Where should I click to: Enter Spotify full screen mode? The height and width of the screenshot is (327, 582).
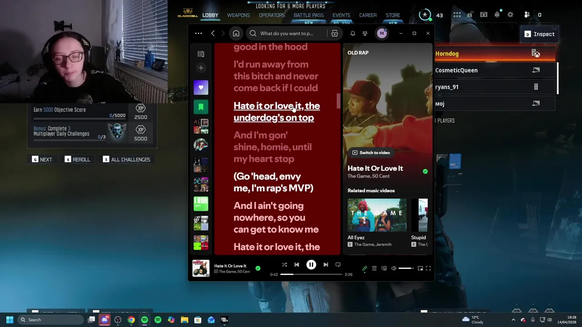pyautogui.click(x=428, y=268)
